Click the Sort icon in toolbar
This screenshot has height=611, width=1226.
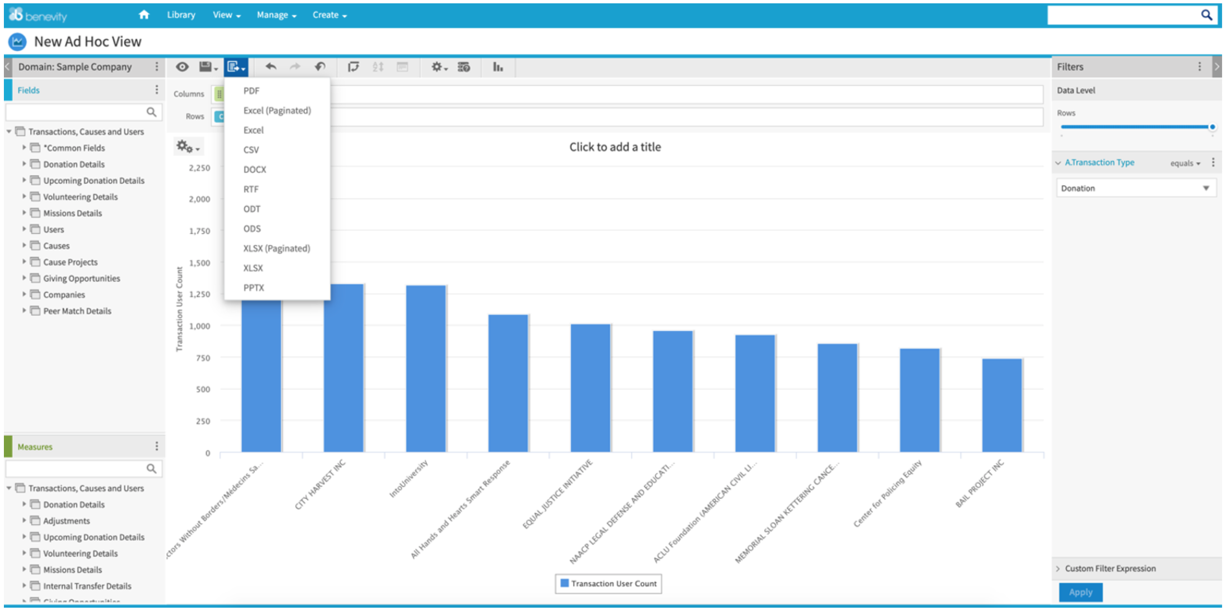[x=378, y=67]
